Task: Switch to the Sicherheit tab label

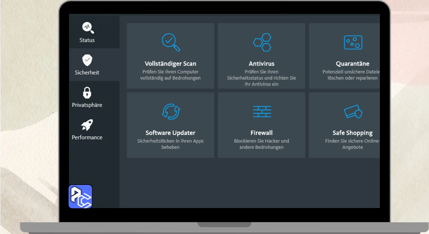Action: (x=87, y=73)
